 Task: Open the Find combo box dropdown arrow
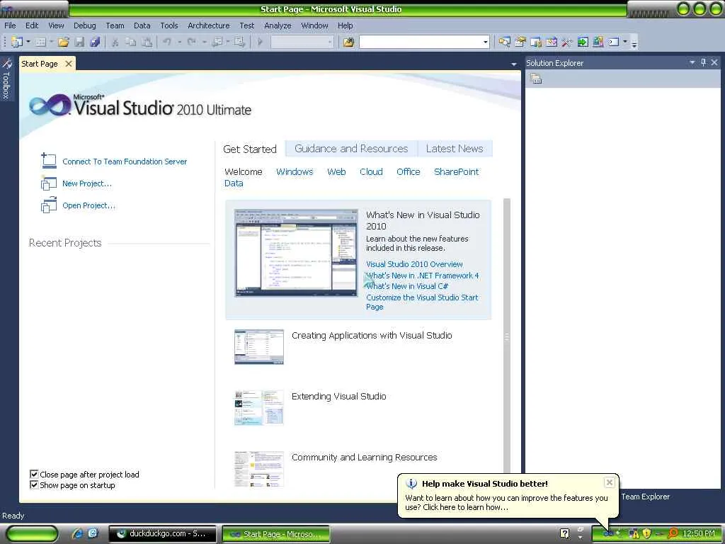click(x=485, y=42)
